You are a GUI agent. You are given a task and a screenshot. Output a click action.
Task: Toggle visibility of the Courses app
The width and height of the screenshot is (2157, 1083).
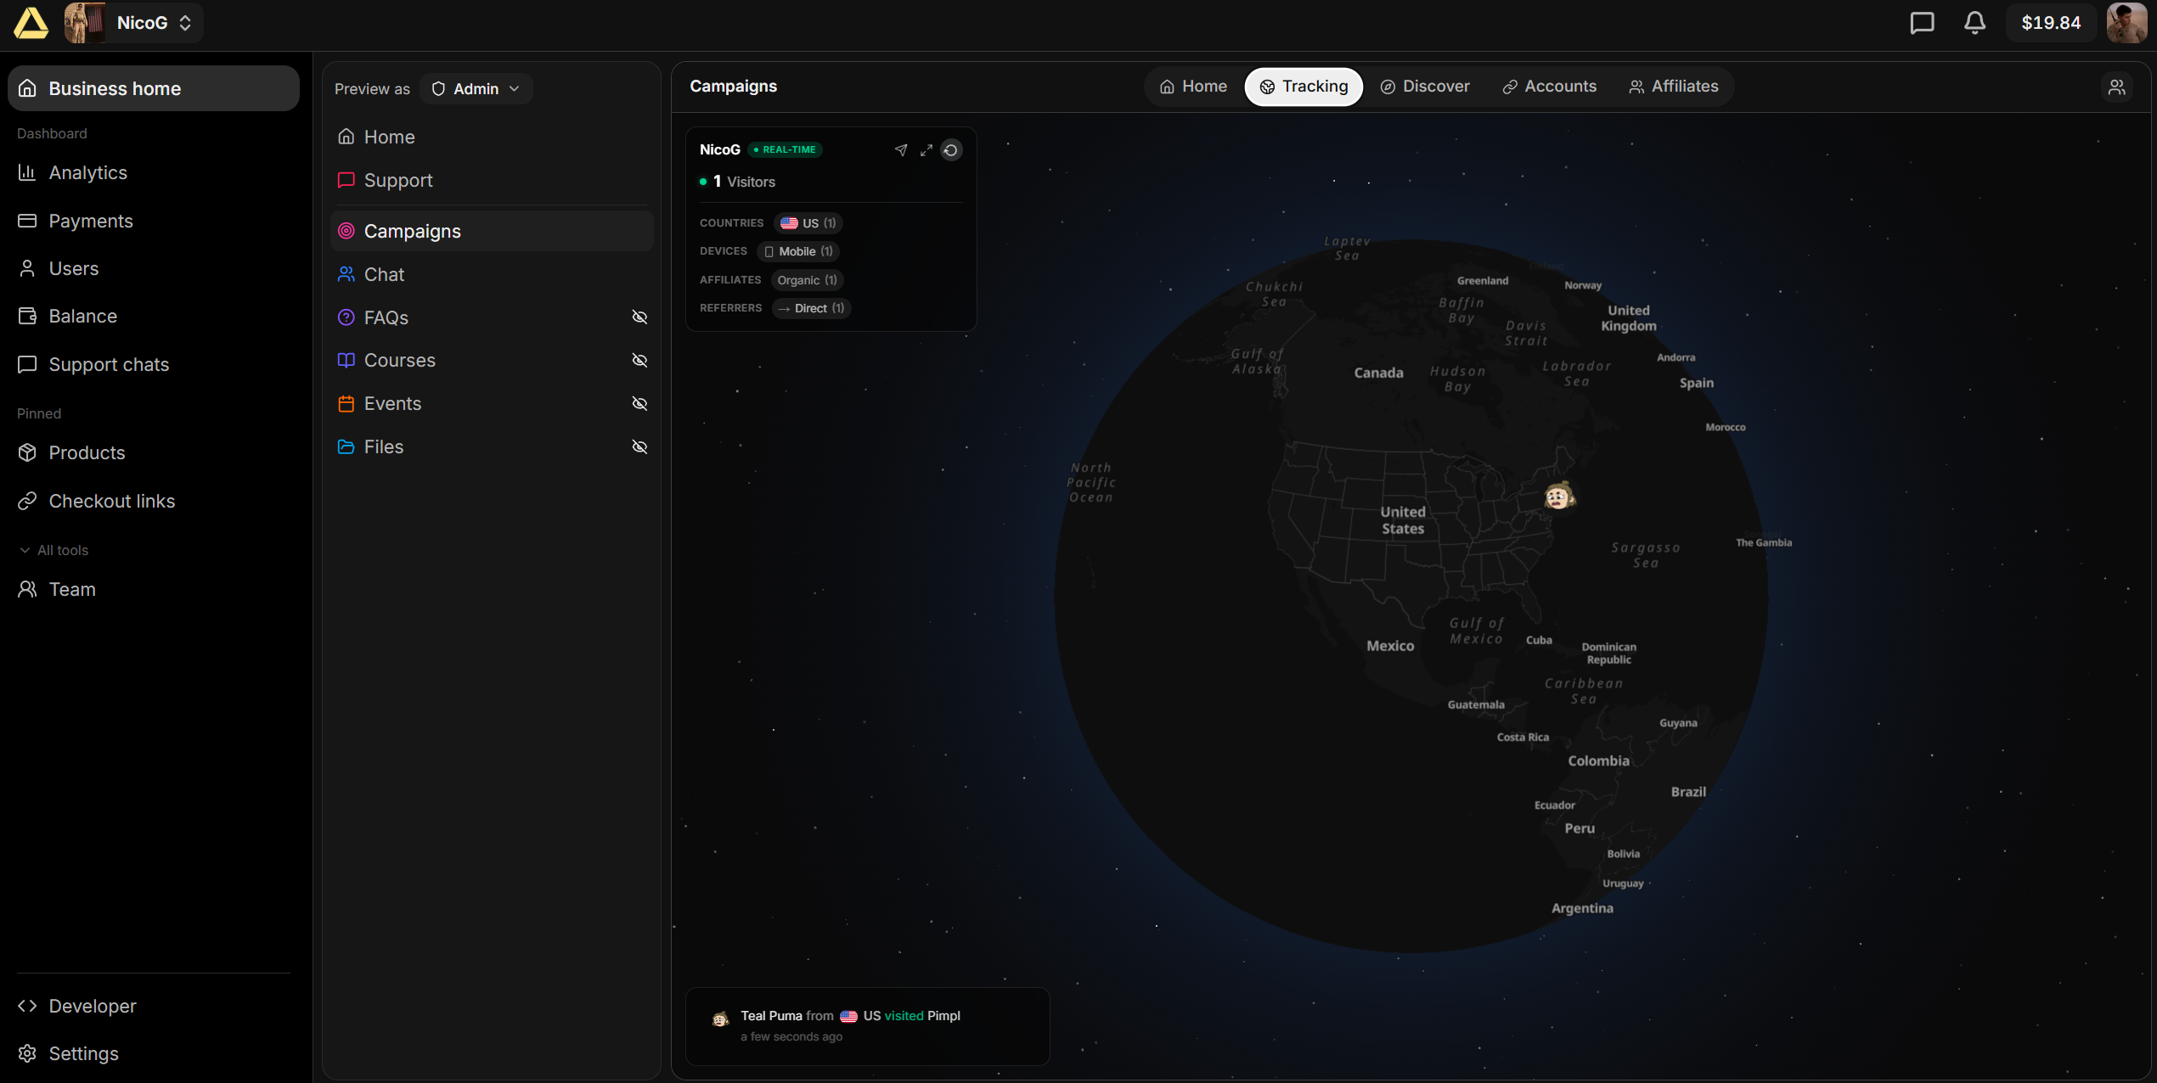click(x=639, y=361)
